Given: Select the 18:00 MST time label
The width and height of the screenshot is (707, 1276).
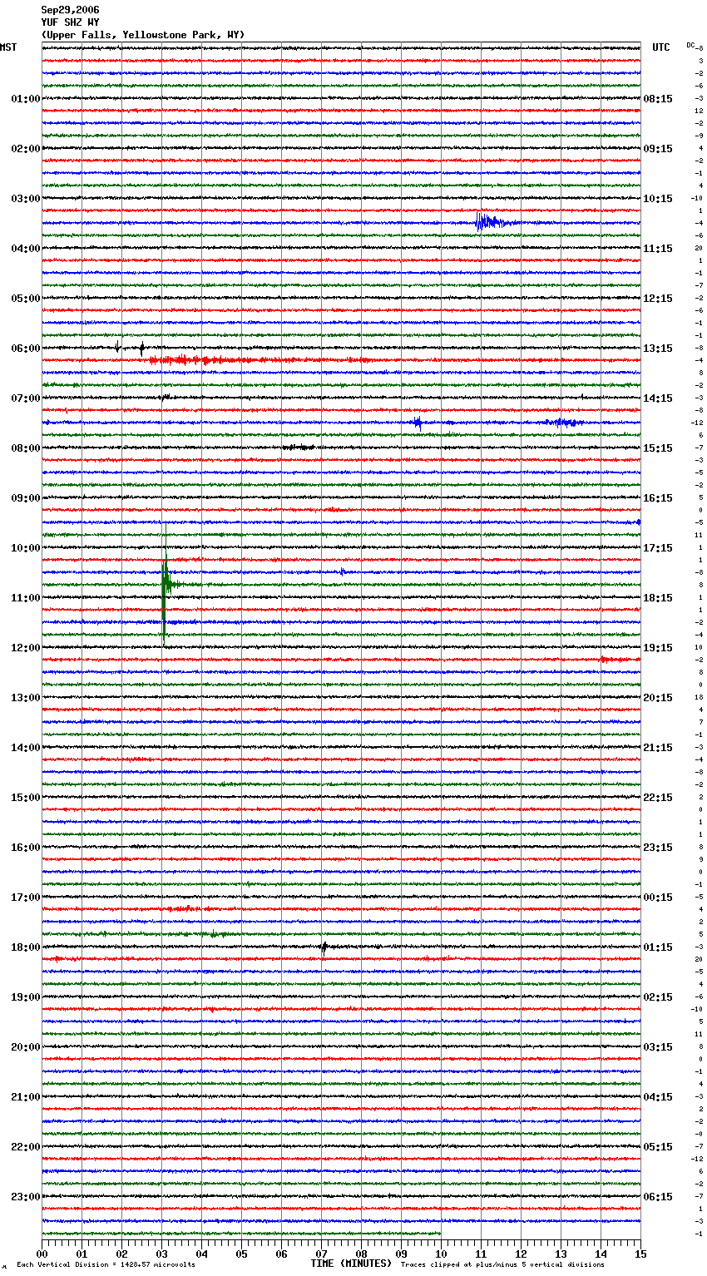Looking at the screenshot, I should tap(26, 947).
